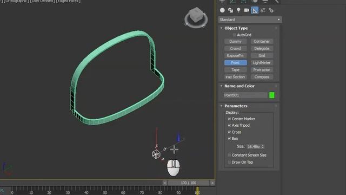Create a Dummy helper

[236, 41]
